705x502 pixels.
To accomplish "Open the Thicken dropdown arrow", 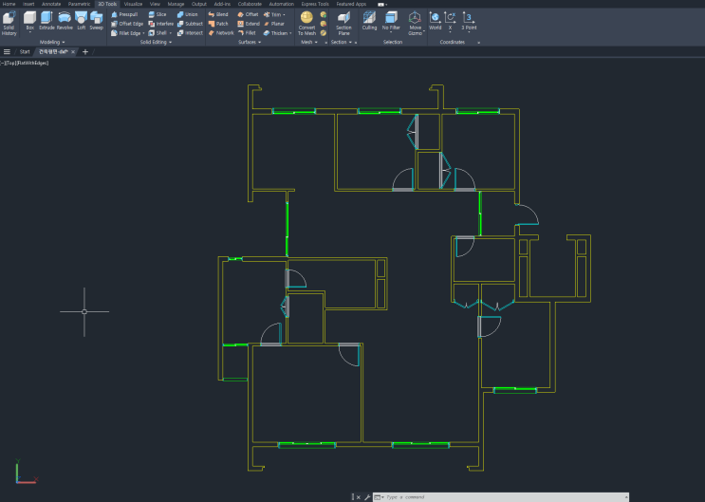I will coord(290,33).
